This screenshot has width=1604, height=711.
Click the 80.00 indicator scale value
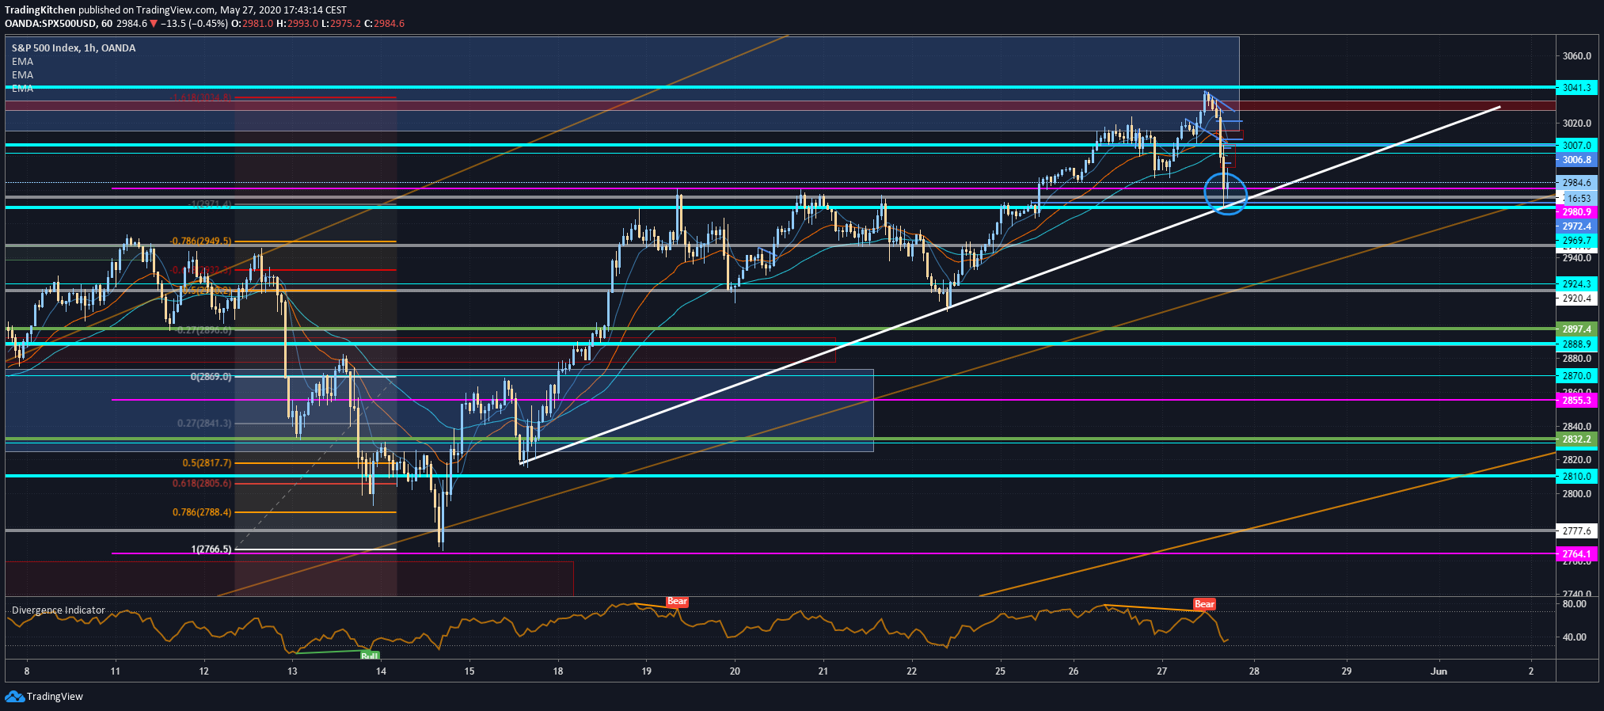(1575, 604)
